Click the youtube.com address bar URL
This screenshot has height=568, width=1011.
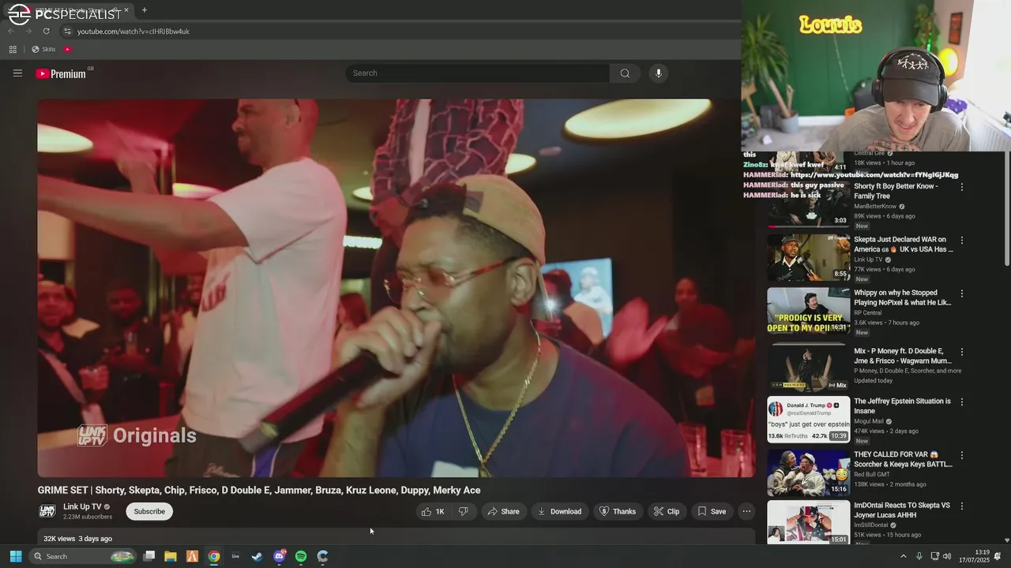point(133,32)
